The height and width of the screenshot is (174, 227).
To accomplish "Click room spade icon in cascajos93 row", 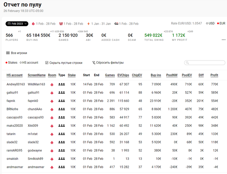I will (x=52, y=118).
